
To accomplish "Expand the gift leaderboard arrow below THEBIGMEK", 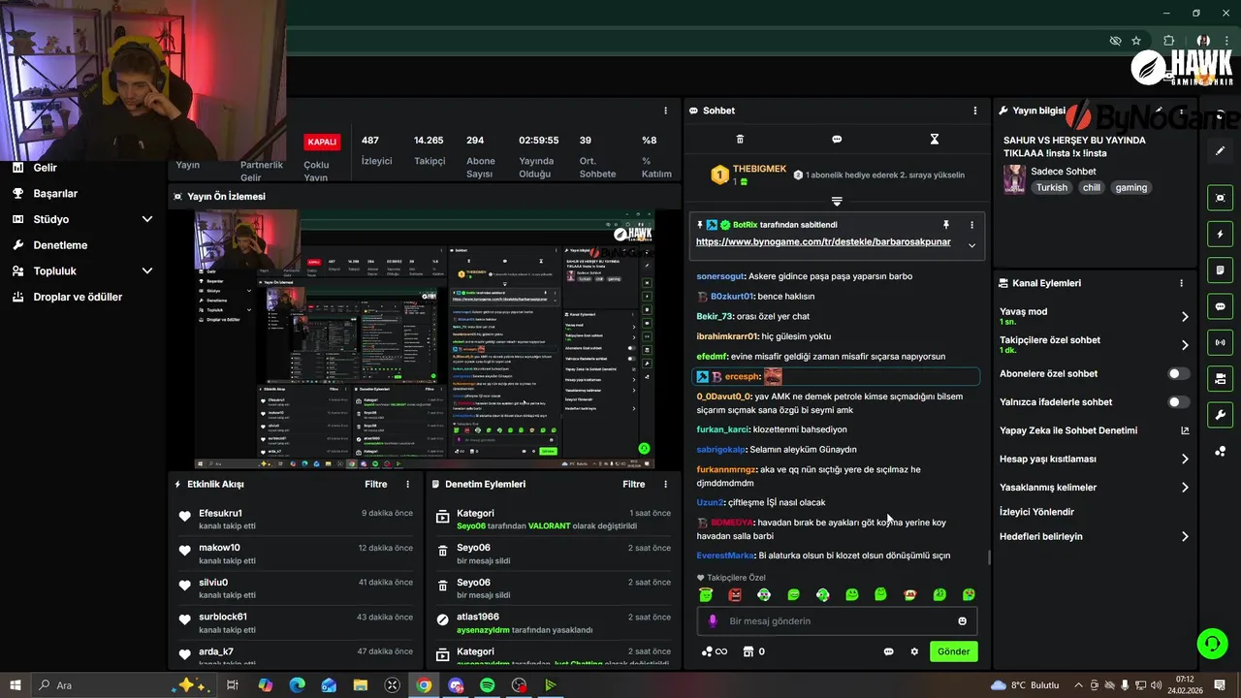I will (x=837, y=202).
